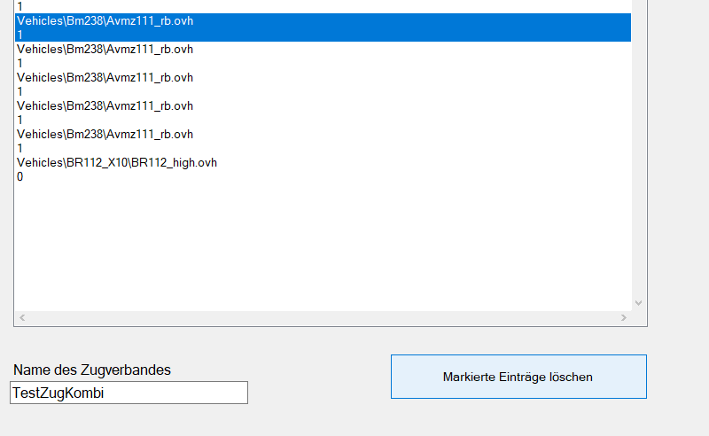This screenshot has height=436, width=709.
Task: Click the middle of the horizontal scrollbar track
Action: 323,317
